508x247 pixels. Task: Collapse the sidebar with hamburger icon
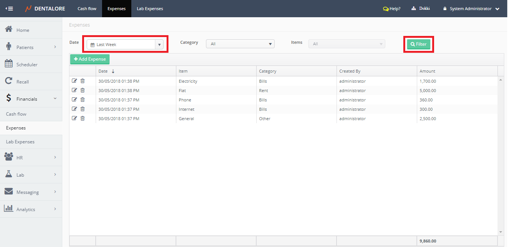tap(9, 9)
